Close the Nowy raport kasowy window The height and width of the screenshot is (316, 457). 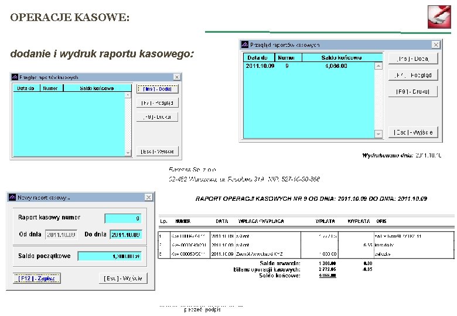148,197
